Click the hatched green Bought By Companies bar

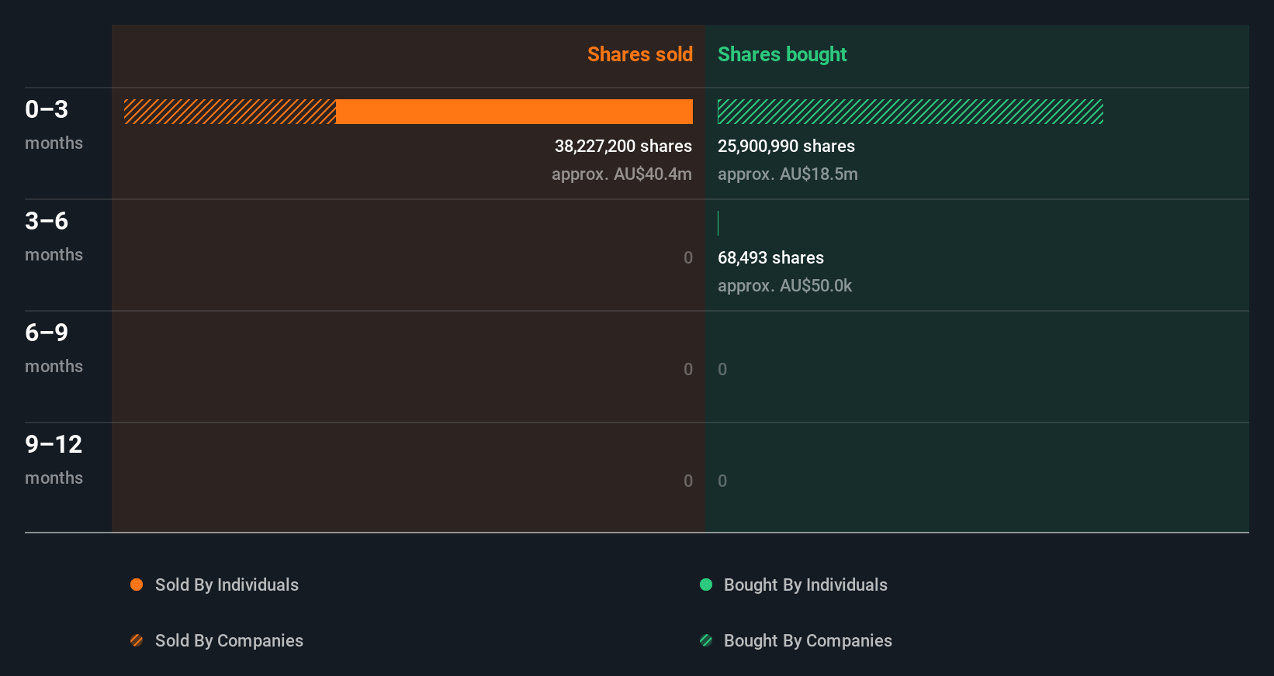910,112
